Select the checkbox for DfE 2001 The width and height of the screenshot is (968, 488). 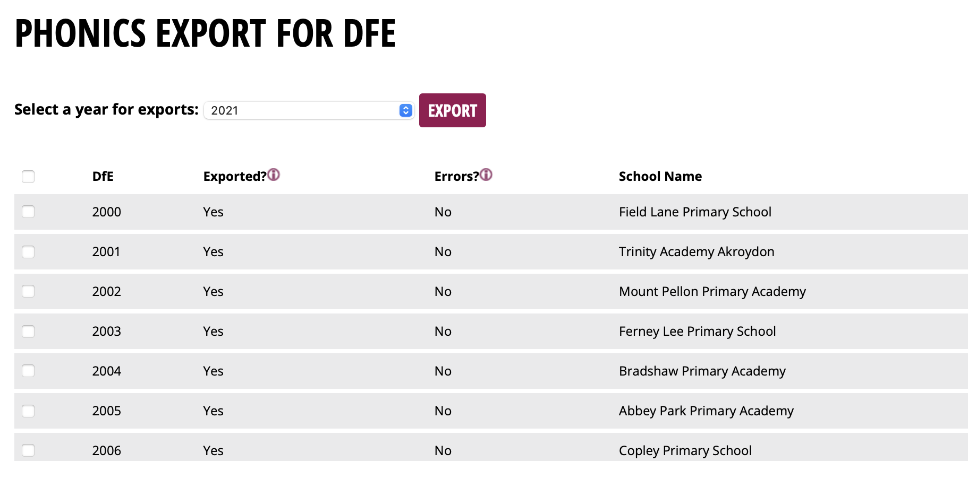[x=28, y=251]
